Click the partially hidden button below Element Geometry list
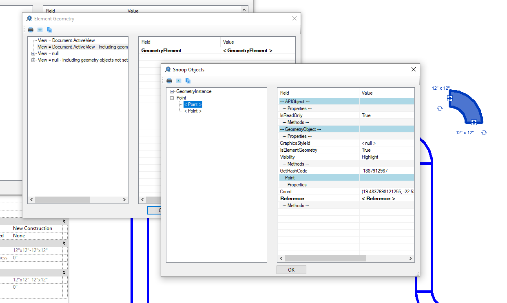Image resolution: width=507 pixels, height=303 pixels. point(155,210)
